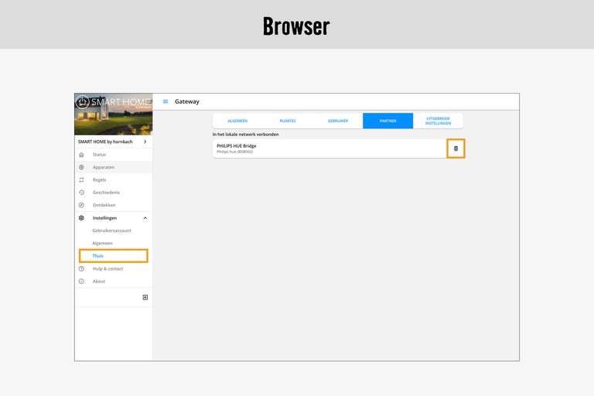Select the PHILIPS HUE Bridge row
594x396 pixels.
point(337,148)
